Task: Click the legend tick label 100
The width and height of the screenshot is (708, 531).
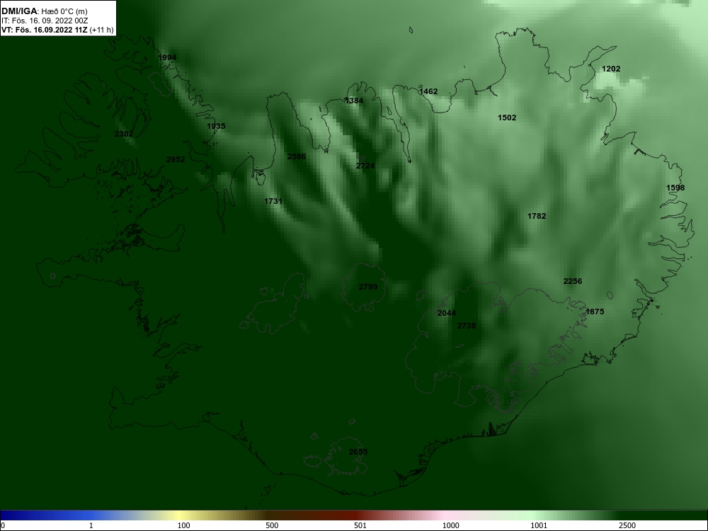Action: [183, 525]
